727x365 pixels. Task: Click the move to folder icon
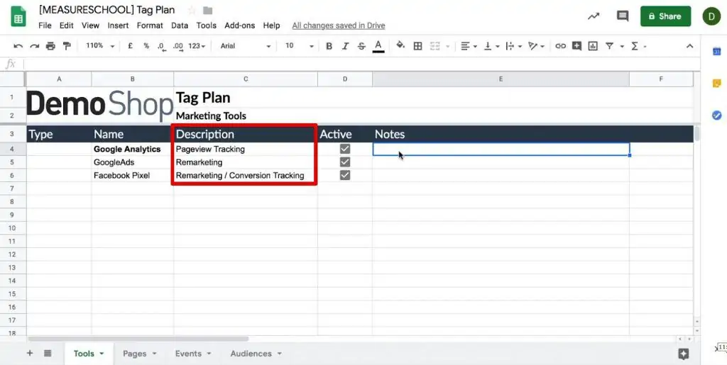208,10
